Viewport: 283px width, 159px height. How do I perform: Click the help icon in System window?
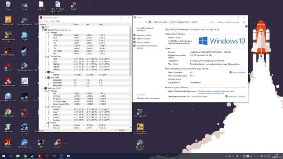(x=246, y=26)
